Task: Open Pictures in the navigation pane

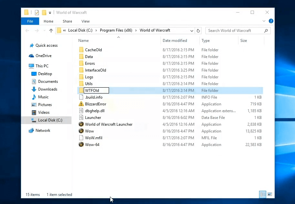Action: click(x=42, y=105)
